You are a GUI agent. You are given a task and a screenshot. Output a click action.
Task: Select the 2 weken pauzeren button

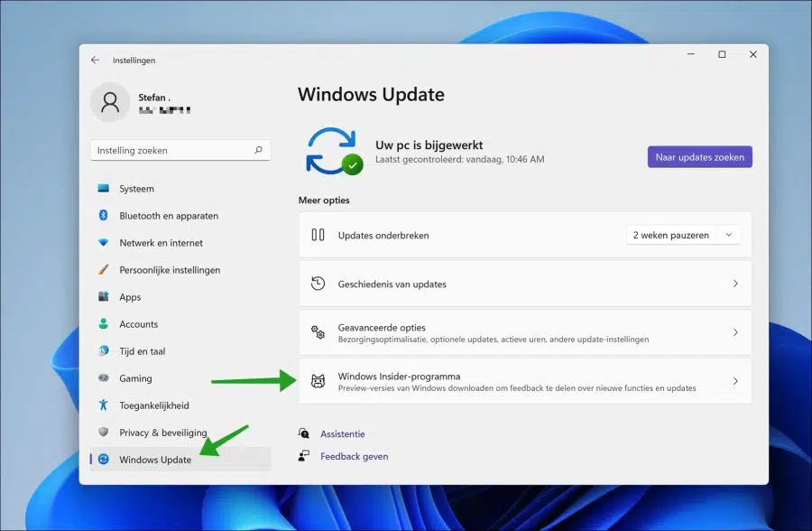(x=671, y=235)
